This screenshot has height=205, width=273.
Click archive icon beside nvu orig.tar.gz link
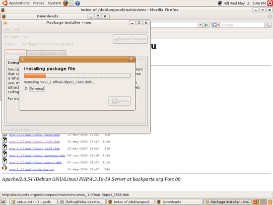4,168
